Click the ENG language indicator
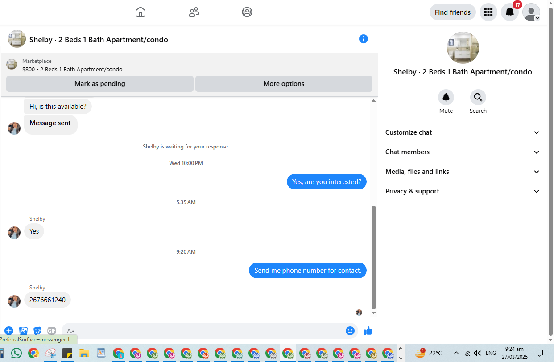 pyautogui.click(x=491, y=353)
